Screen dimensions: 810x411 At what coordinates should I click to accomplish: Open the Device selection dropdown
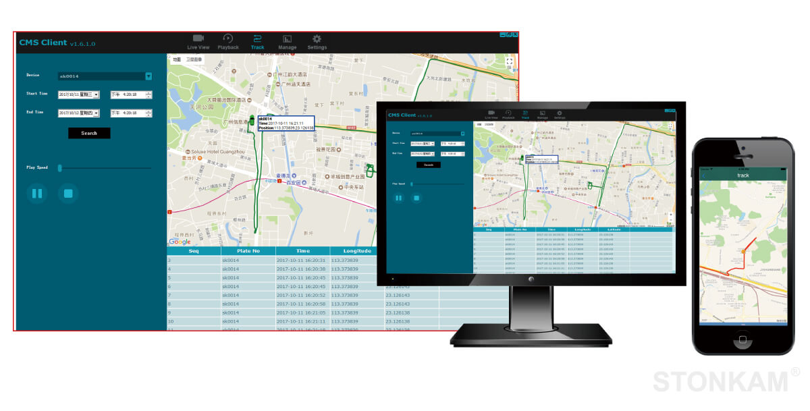[148, 76]
